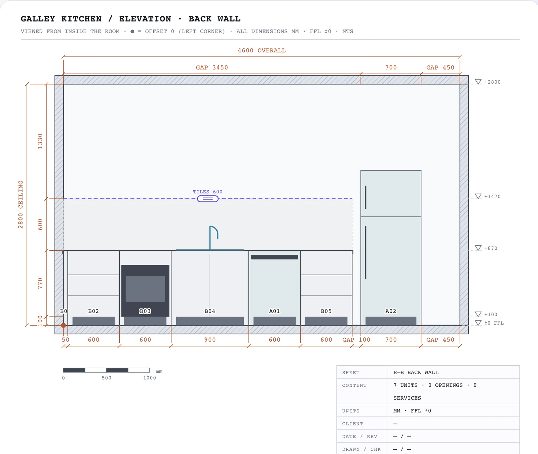Click the ±0 FFL level text

coord(494,323)
